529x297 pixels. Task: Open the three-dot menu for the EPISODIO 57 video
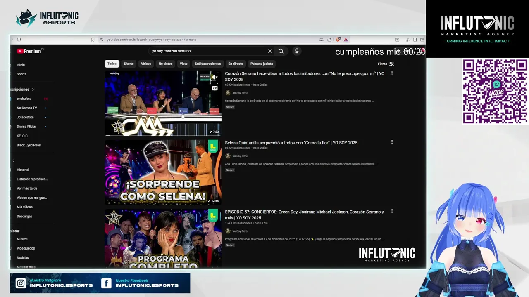[392, 211]
